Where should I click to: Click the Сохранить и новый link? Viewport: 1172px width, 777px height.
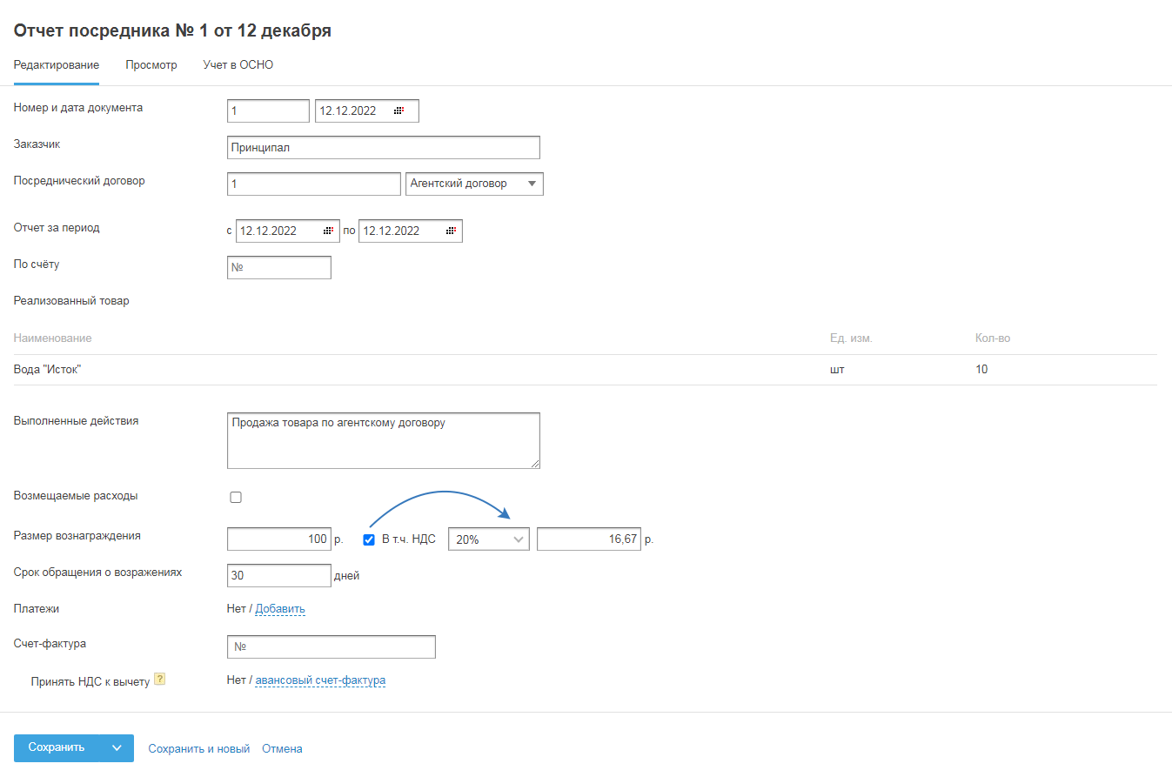pyautogui.click(x=199, y=749)
